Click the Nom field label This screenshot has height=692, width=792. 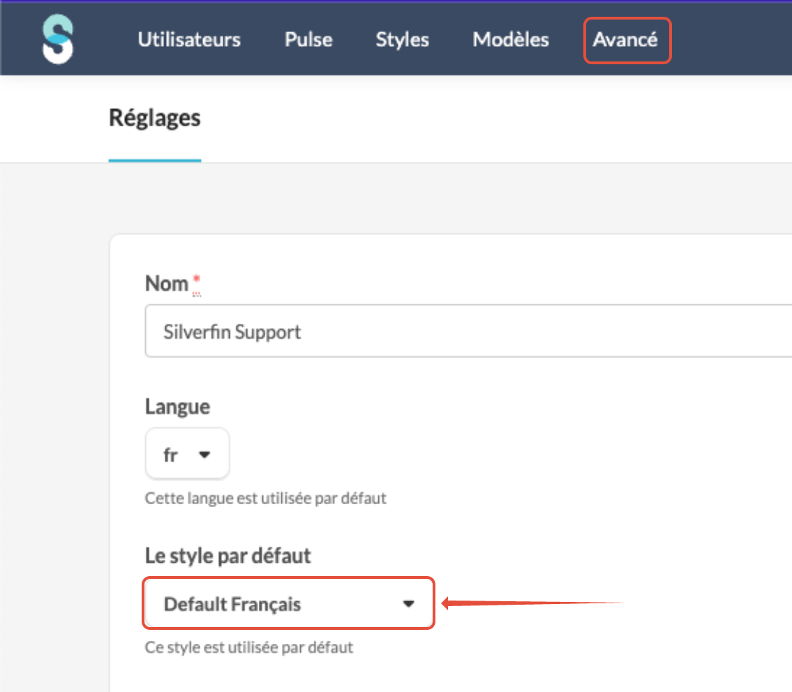click(x=166, y=284)
